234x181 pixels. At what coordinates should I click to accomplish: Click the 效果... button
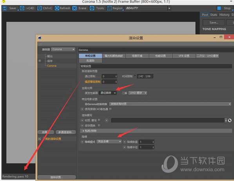coord(46,132)
